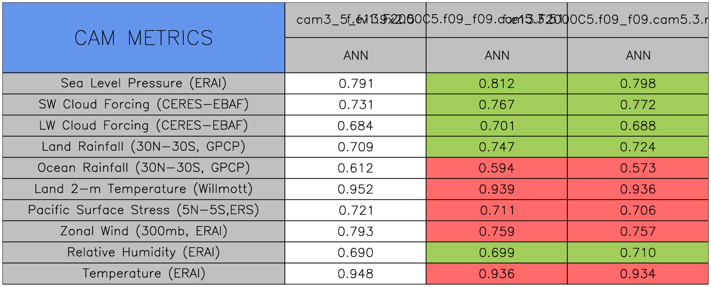This screenshot has width=711, height=287.
Task: Select the Ocean Rainfall (30N-30S, GPCP) label
Action: (144, 168)
